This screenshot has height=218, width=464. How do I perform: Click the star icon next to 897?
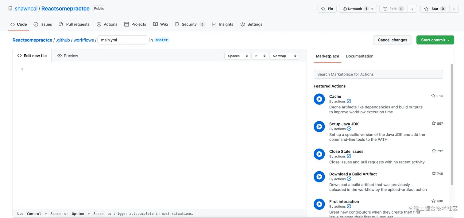(434, 123)
